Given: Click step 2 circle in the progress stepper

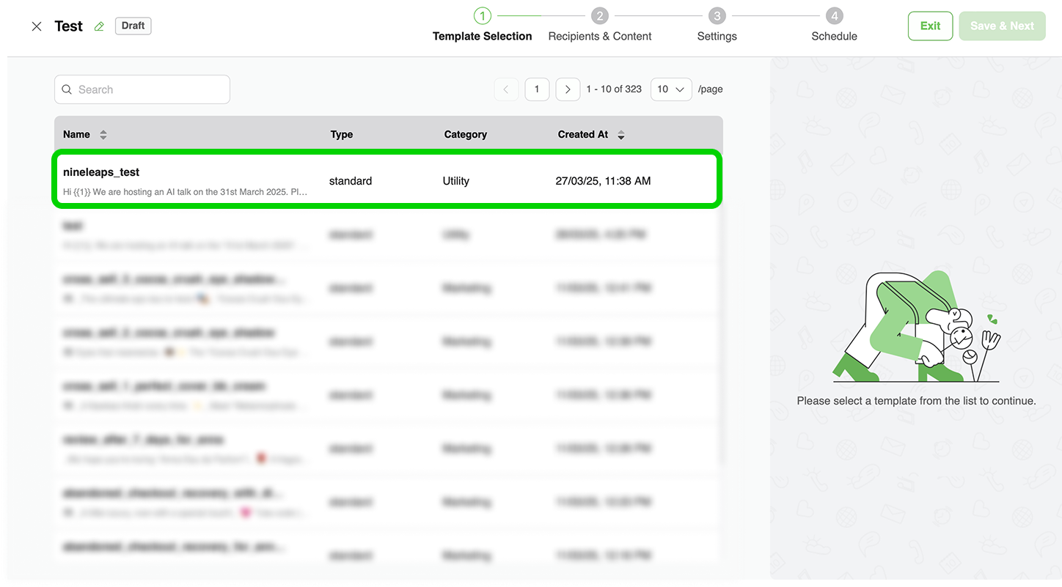Looking at the screenshot, I should [x=599, y=16].
